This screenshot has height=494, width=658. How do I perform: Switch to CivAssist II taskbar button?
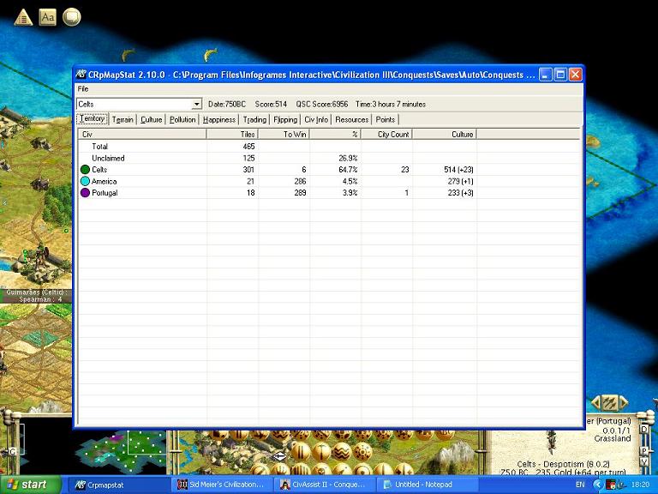click(325, 485)
